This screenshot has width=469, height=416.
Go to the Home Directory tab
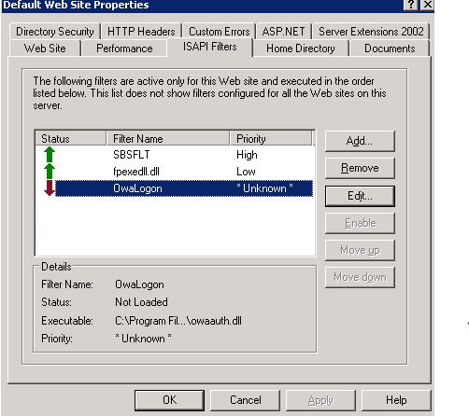[x=301, y=49]
